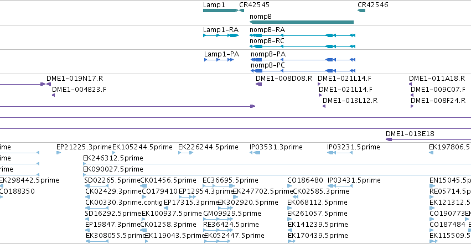Screen dimensions: 471x244
Task: Select the Lamp1-RA transcript
Action: click(x=221, y=35)
